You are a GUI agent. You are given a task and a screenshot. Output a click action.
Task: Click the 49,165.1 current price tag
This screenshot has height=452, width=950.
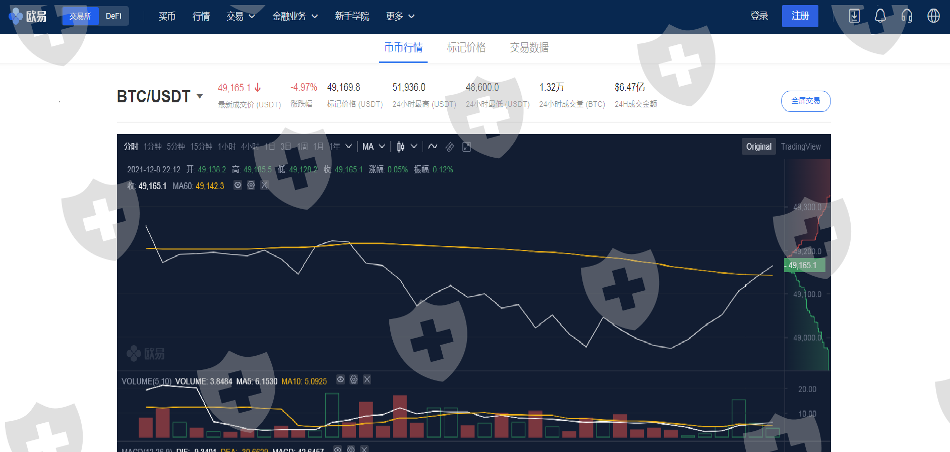click(x=805, y=265)
